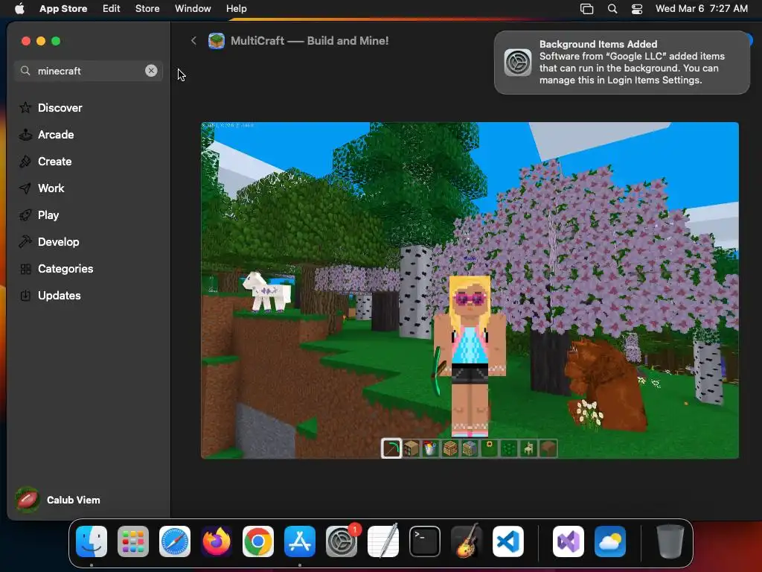
Task: Click App Store icon in Dock
Action: coord(299,541)
